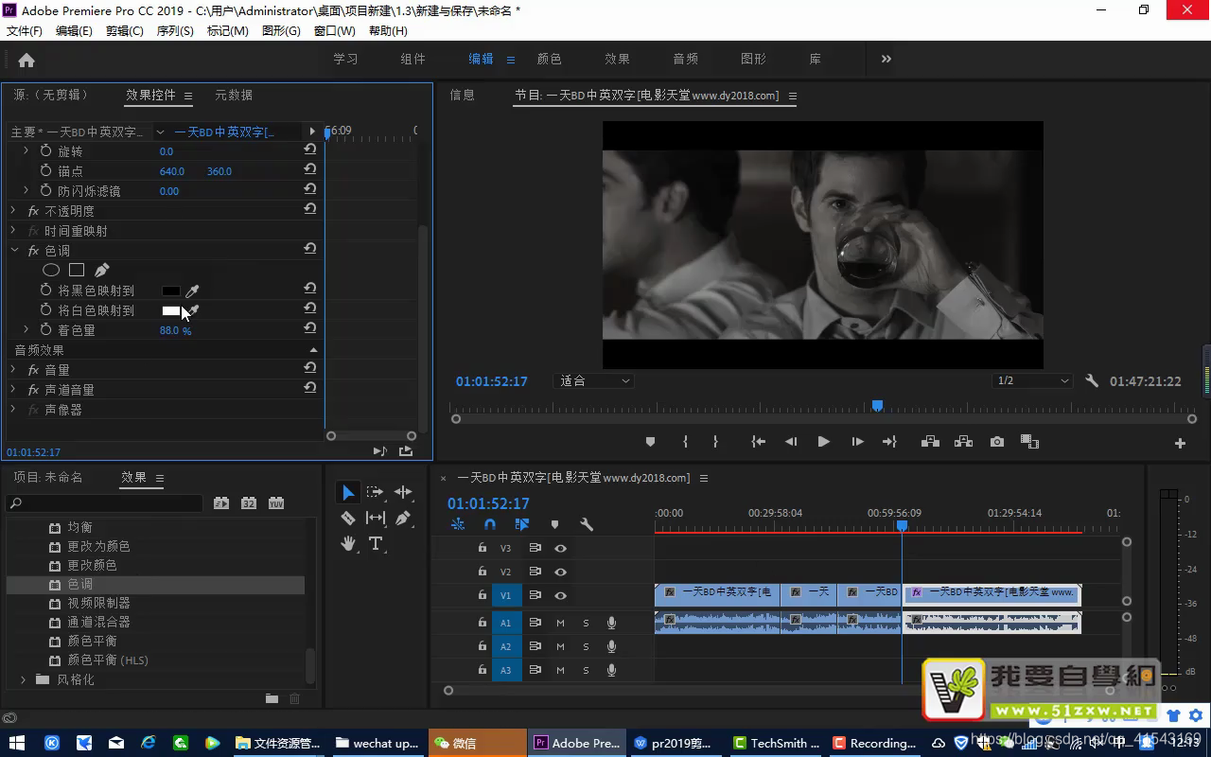
Task: Open the 文件(F) menu
Action: point(25,30)
